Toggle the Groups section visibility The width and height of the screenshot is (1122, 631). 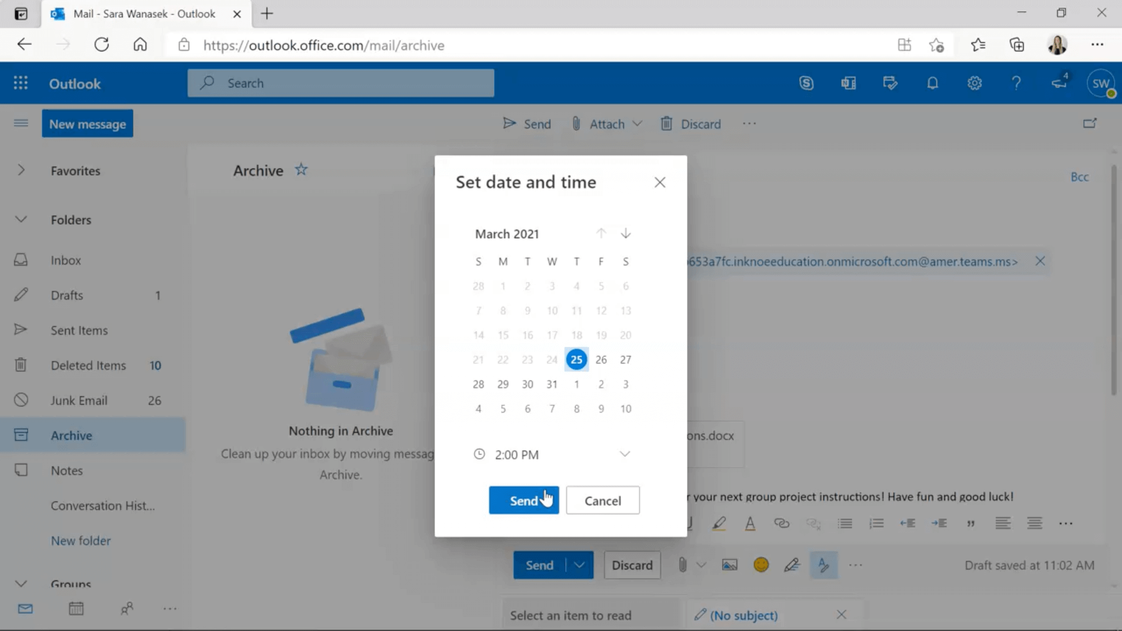coord(20,583)
